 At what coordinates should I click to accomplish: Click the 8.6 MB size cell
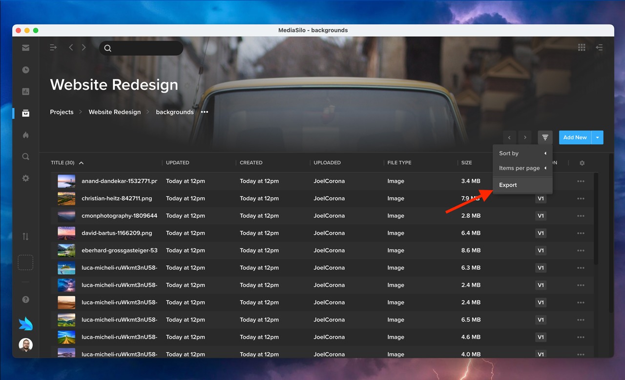(471, 250)
